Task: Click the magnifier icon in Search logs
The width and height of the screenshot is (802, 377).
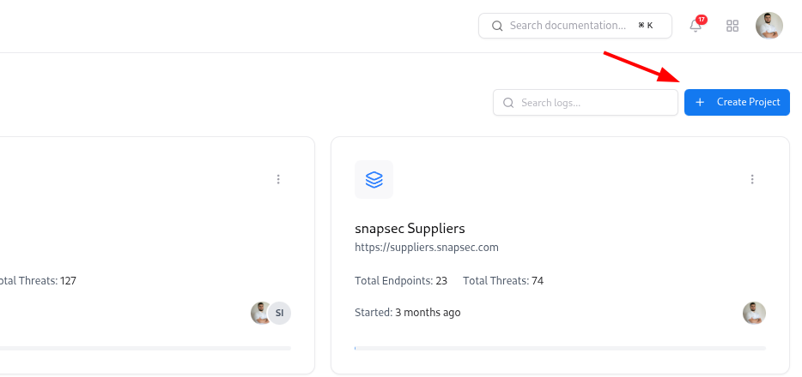Action: [x=508, y=103]
